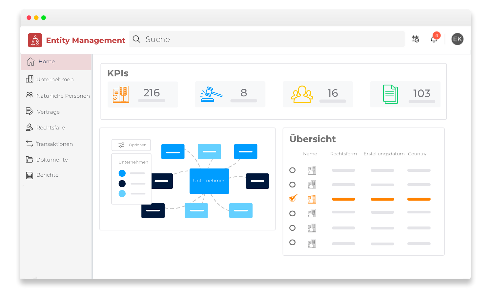The width and height of the screenshot is (492, 295).
Task: Click the Entity Management logo icon
Action: 35,40
